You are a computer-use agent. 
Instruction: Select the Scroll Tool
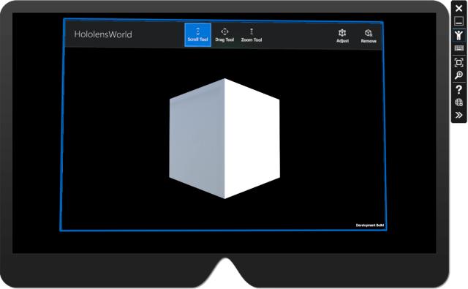(197, 34)
